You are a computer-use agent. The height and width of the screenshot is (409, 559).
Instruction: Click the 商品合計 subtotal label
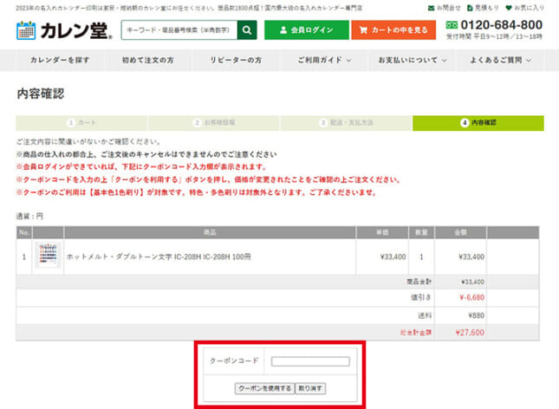tap(419, 282)
